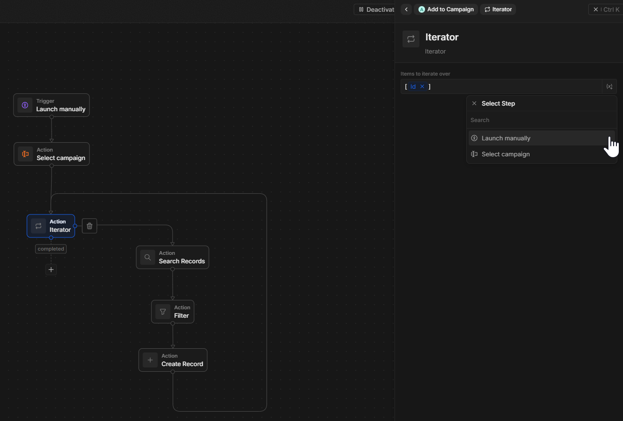Click the Filter node funnel icon
This screenshot has height=421, width=623.
pyautogui.click(x=163, y=312)
